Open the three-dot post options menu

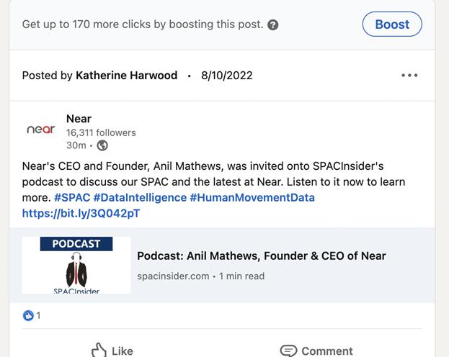click(x=409, y=76)
